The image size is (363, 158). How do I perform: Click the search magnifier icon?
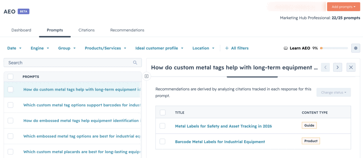point(135,63)
